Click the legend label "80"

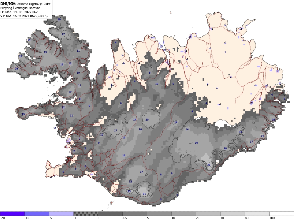[x=247, y=218]
